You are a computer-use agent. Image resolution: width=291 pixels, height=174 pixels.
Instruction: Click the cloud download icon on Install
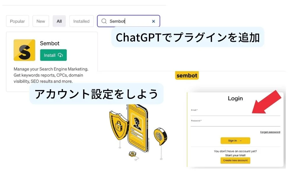coord(60,55)
